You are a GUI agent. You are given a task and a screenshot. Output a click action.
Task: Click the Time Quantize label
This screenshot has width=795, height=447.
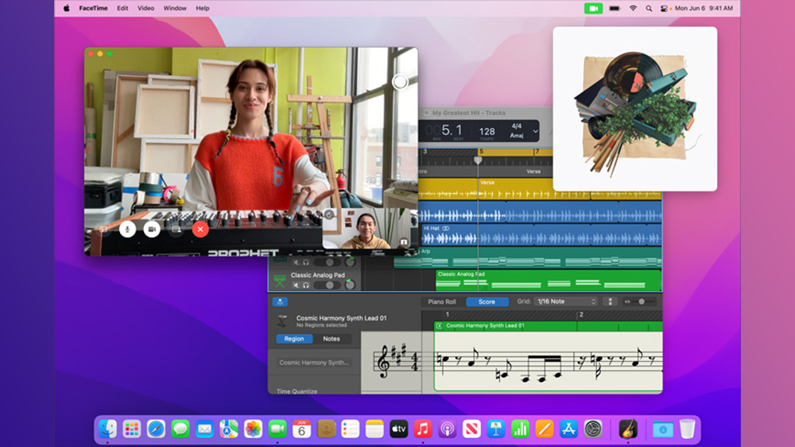[297, 391]
